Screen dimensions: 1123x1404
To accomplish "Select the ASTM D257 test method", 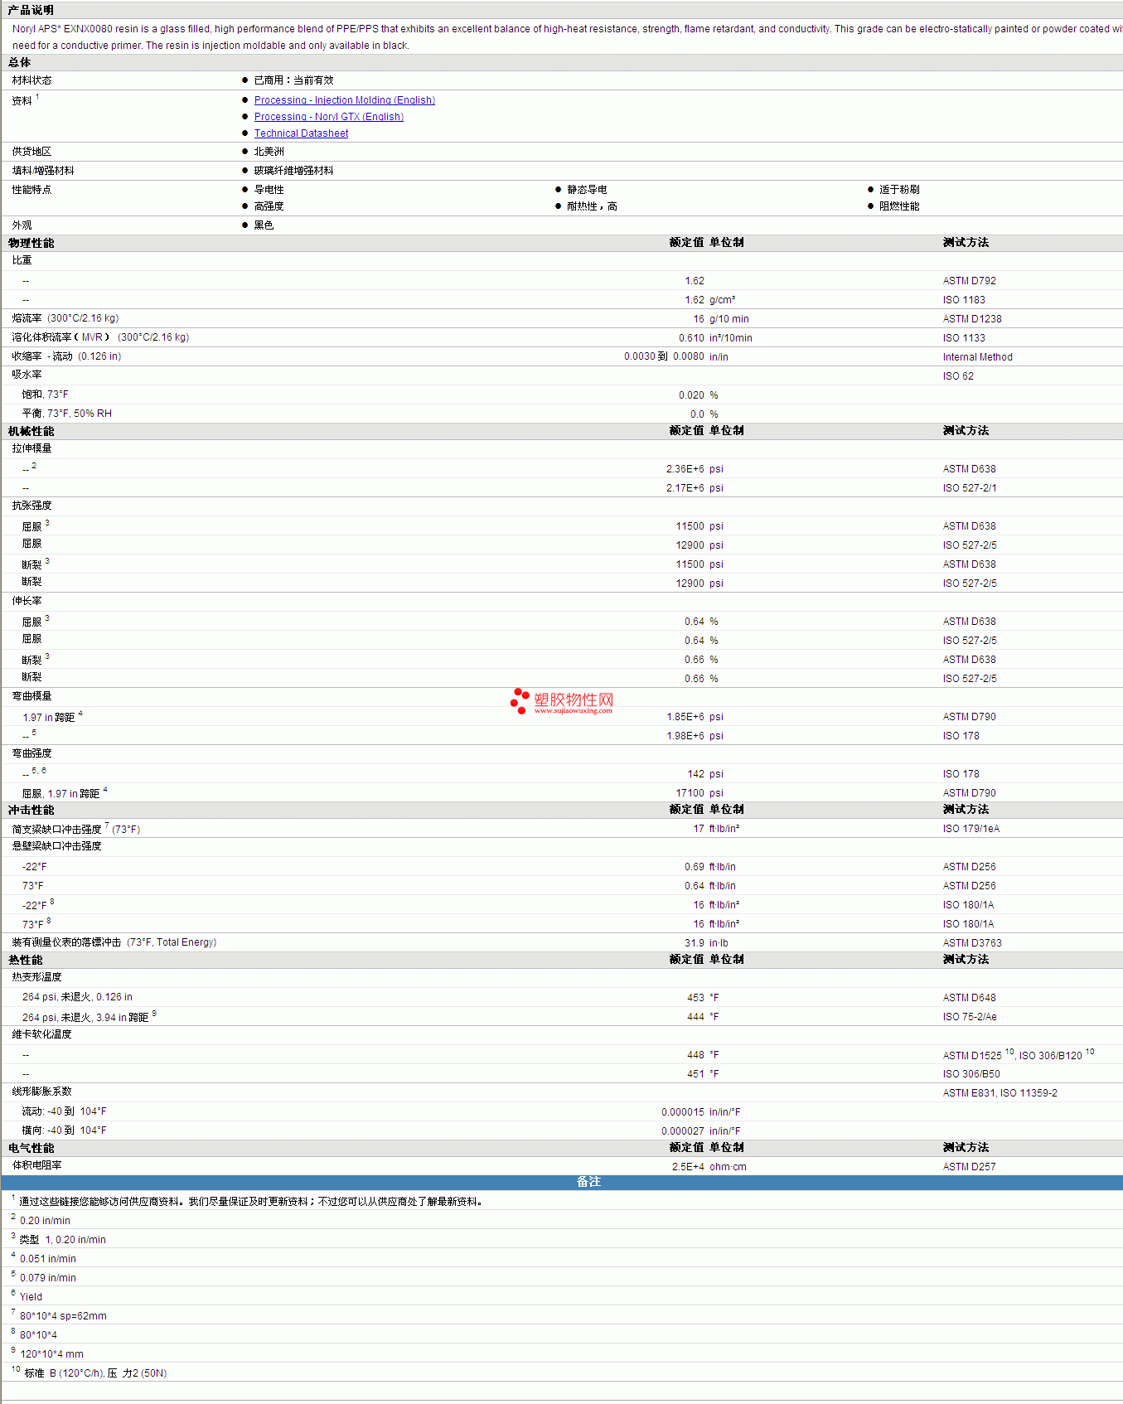I will [970, 1167].
